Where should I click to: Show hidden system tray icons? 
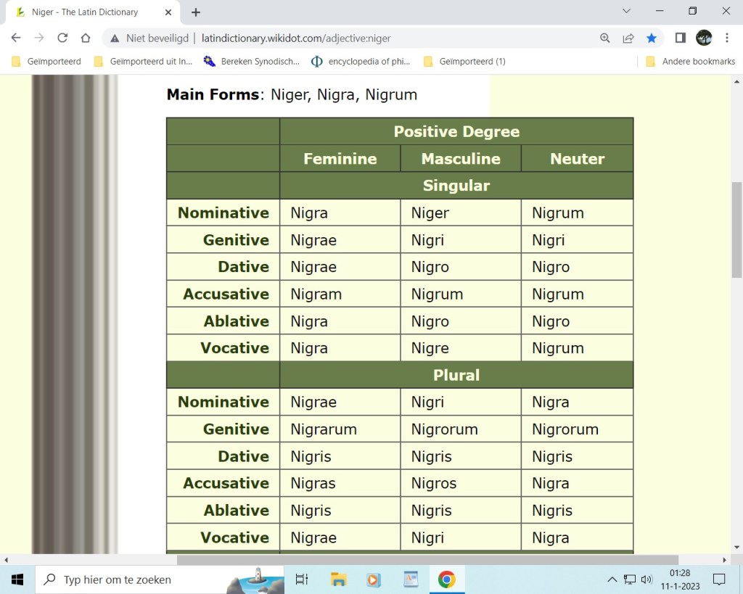click(x=612, y=579)
